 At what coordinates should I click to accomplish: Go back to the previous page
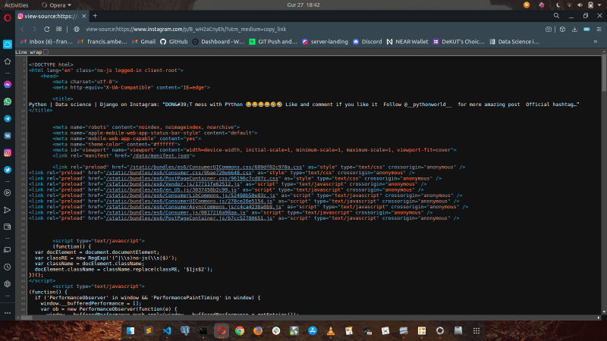click(23, 29)
